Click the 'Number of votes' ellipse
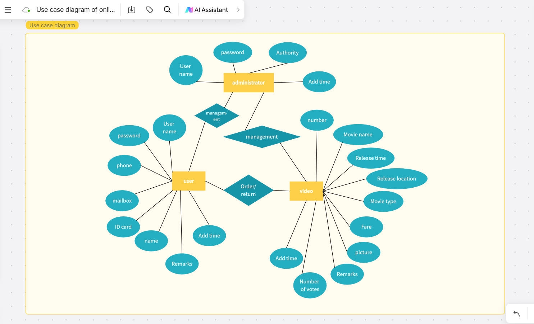Viewport: 534px width, 324px height. pyautogui.click(x=310, y=285)
